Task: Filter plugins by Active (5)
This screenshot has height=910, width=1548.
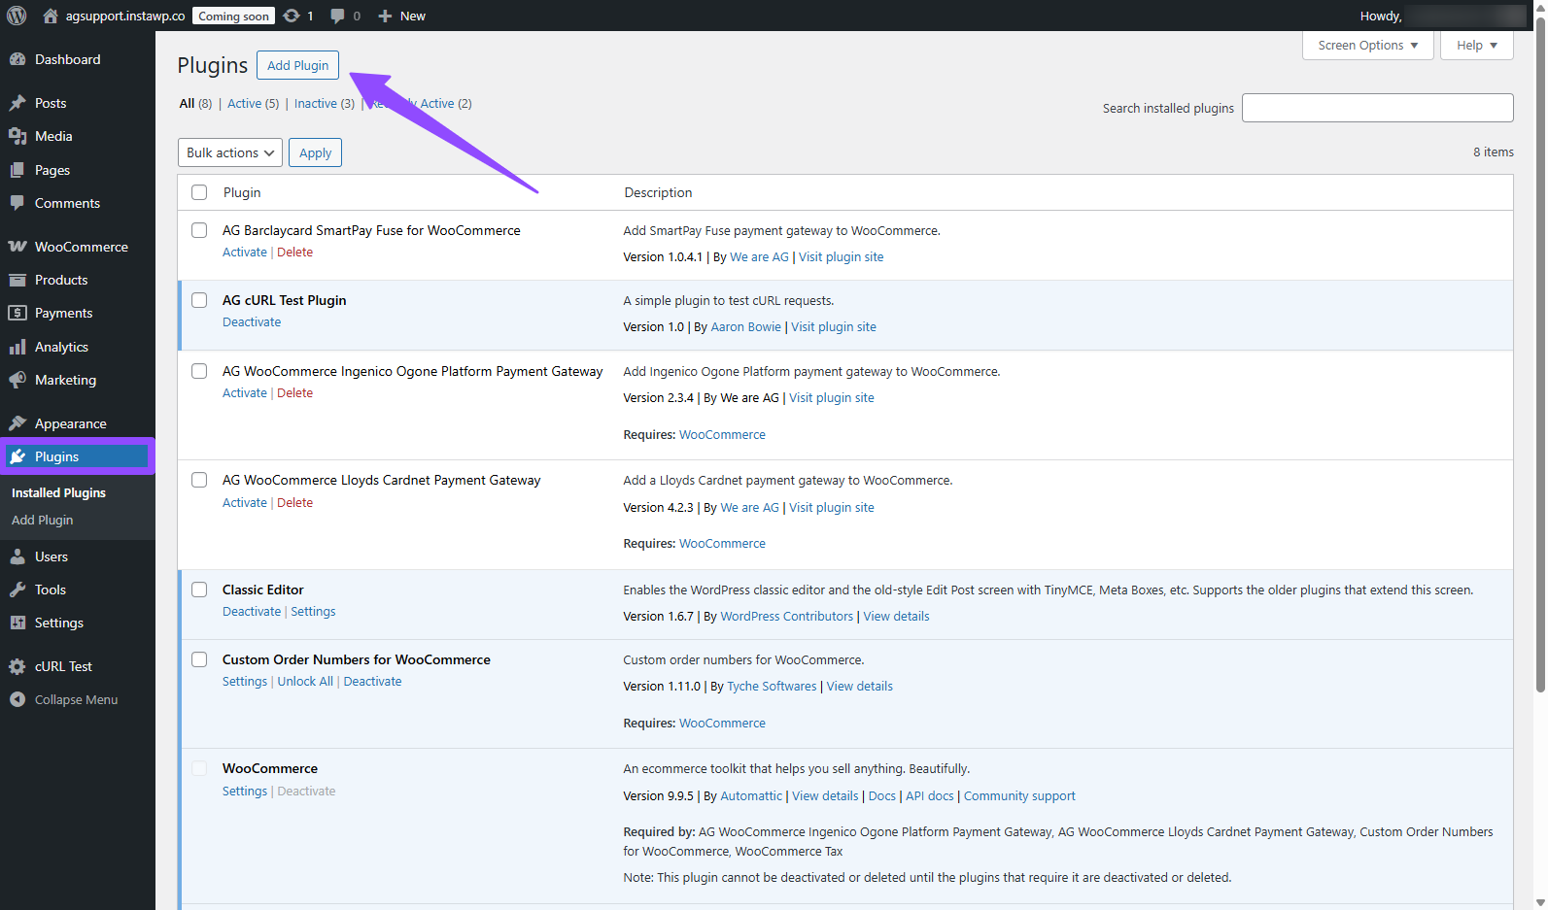Action: tap(253, 104)
